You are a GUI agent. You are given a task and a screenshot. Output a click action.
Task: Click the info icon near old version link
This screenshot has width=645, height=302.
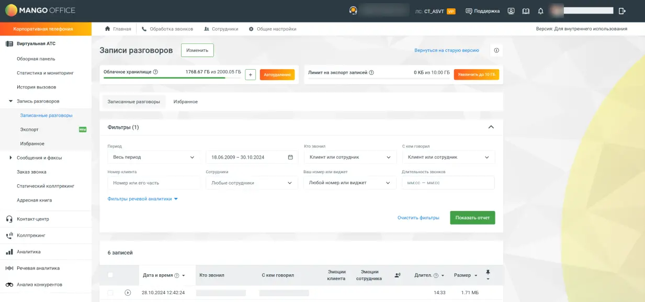[496, 51]
